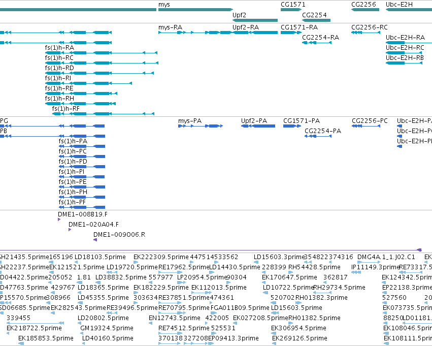The height and width of the screenshot is (346, 432).
Task: Click the fs(1)h-PI protein label
Action: 72,172
